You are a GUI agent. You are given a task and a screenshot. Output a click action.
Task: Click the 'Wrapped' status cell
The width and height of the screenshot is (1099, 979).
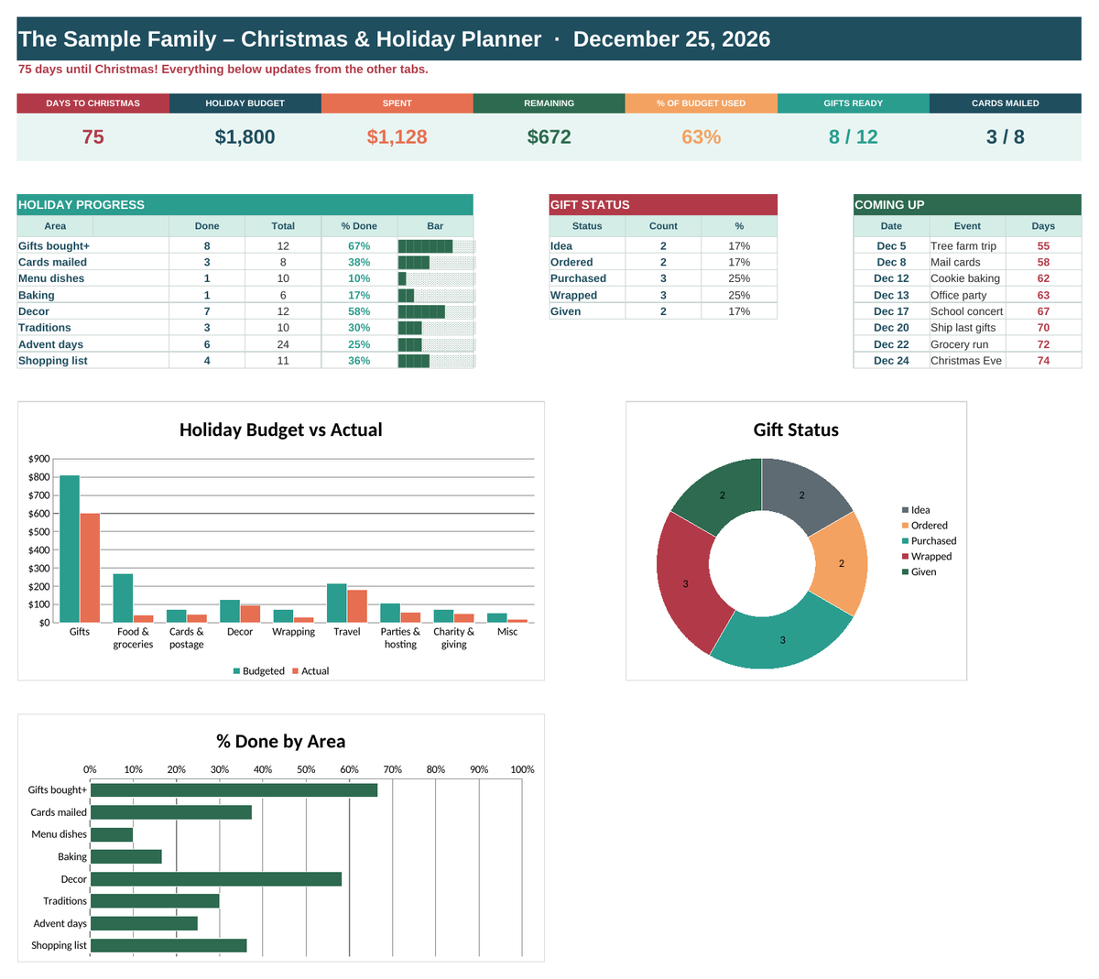587,295
